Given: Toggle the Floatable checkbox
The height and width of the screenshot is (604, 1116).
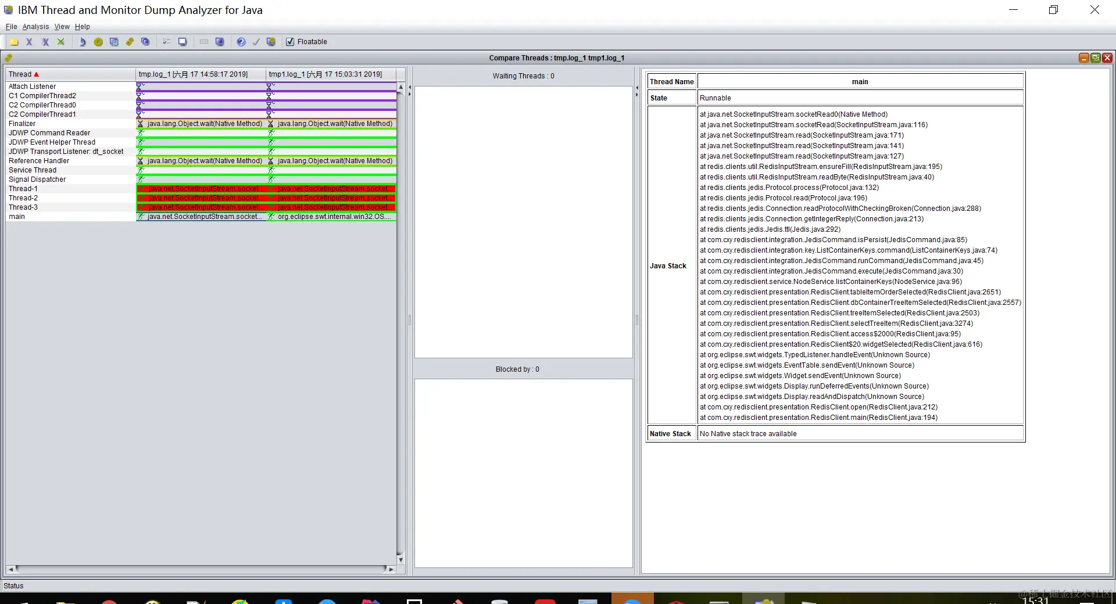Looking at the screenshot, I should [290, 42].
